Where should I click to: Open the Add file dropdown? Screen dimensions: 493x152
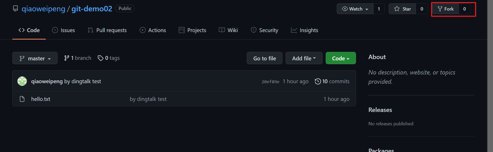tap(304, 58)
